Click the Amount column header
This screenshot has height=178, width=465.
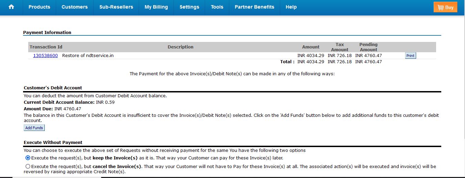coord(311,47)
